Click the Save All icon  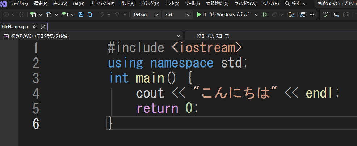click(x=90, y=15)
